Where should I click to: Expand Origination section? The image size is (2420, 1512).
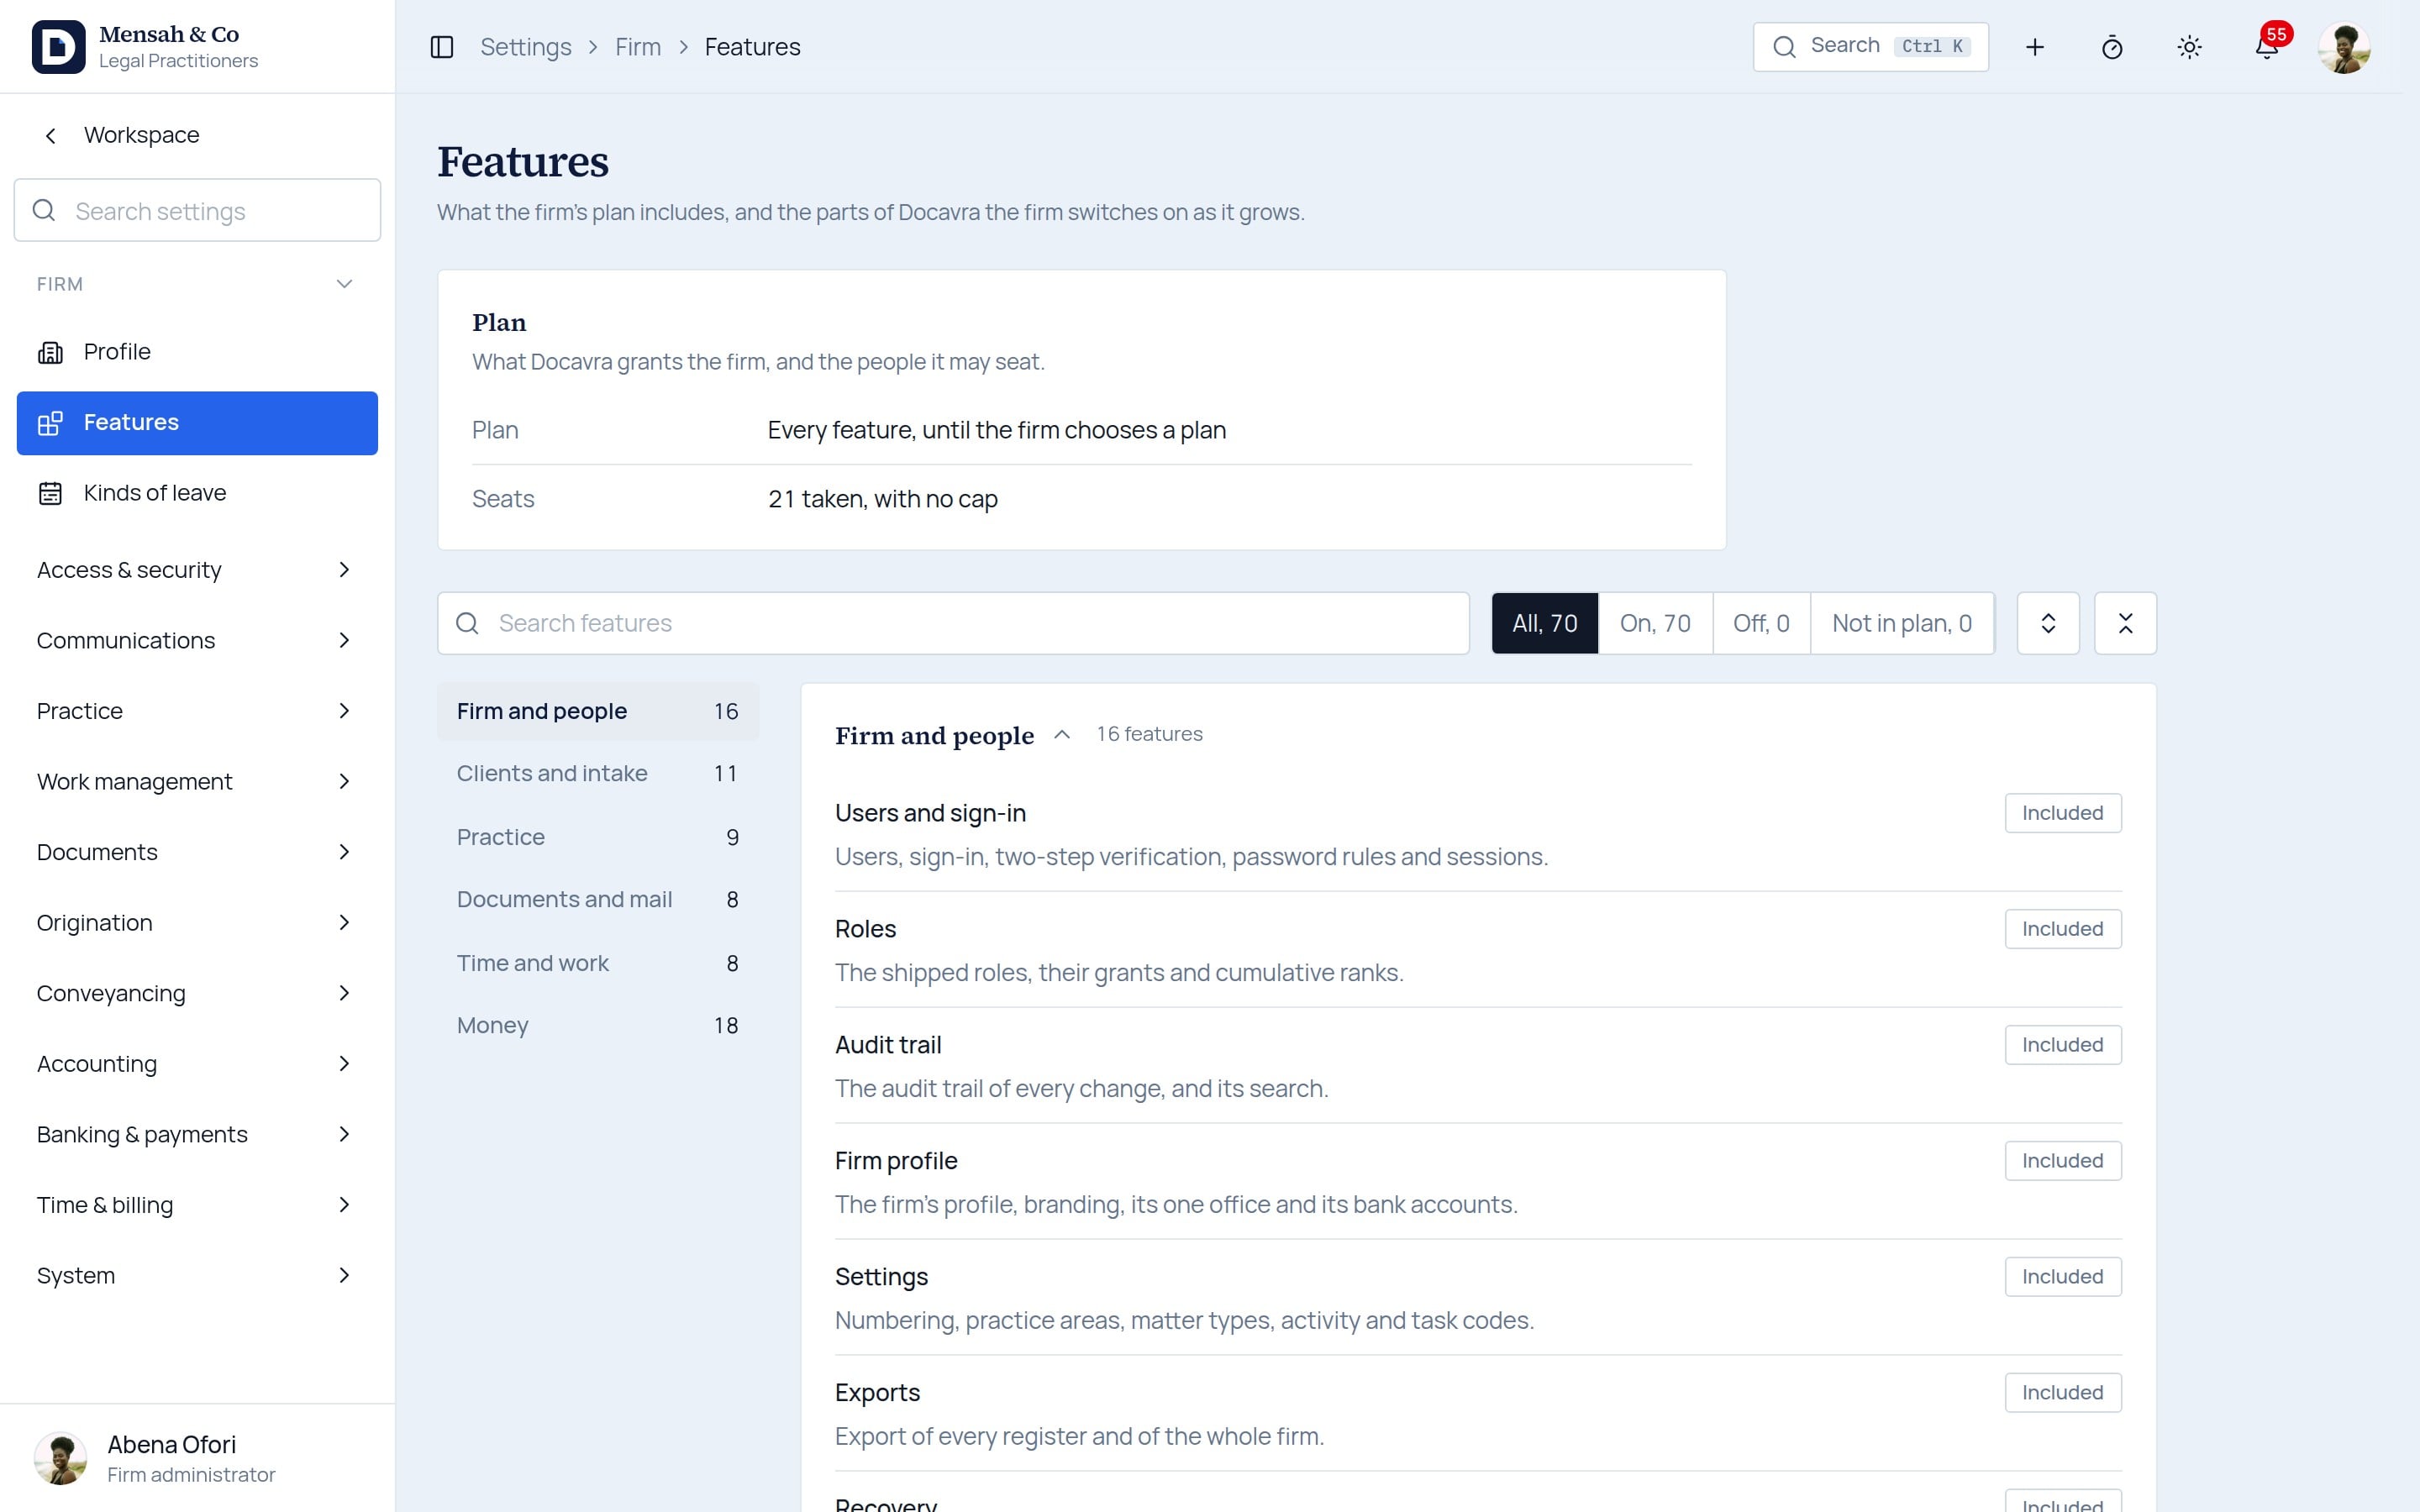tap(197, 922)
